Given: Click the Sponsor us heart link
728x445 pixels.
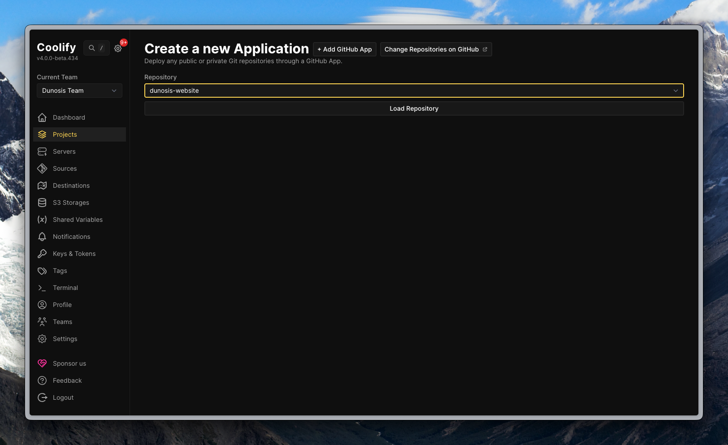Looking at the screenshot, I should tap(69, 363).
